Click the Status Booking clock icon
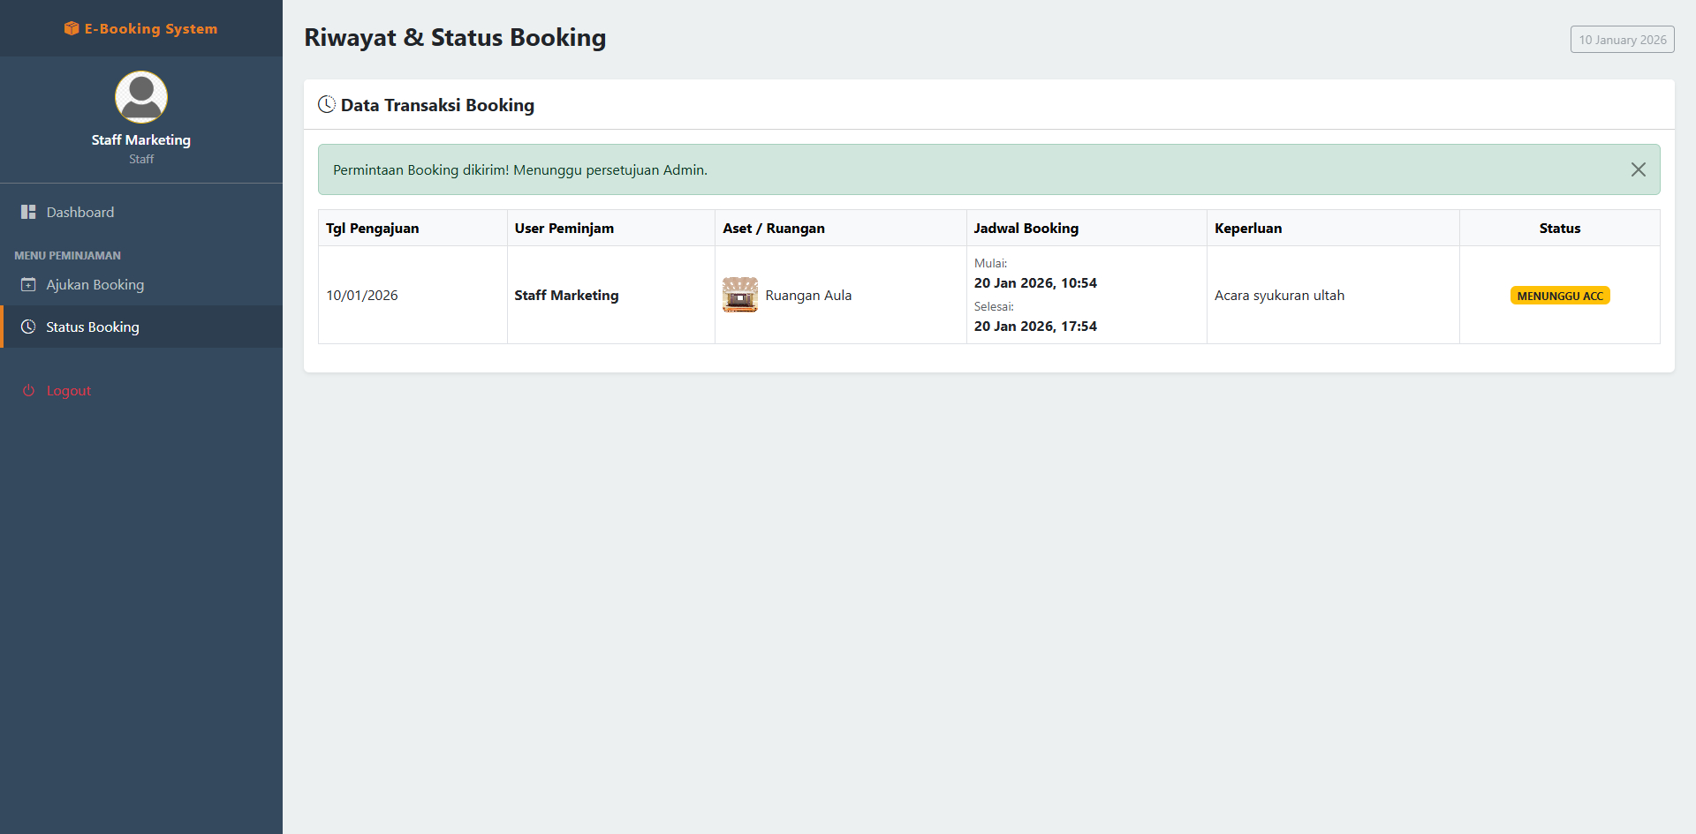The width and height of the screenshot is (1696, 834). [27, 327]
